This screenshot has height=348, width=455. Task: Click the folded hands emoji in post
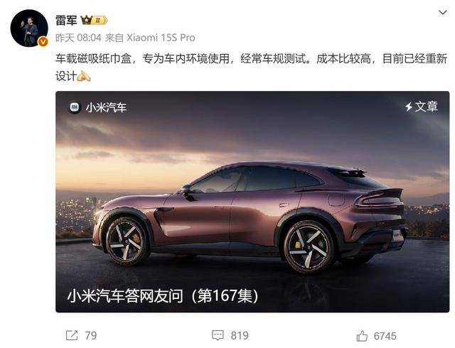pos(84,76)
